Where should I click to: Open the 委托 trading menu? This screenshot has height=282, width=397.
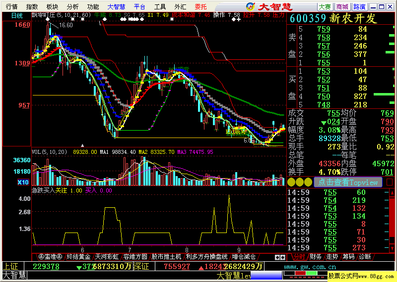click(x=201, y=6)
